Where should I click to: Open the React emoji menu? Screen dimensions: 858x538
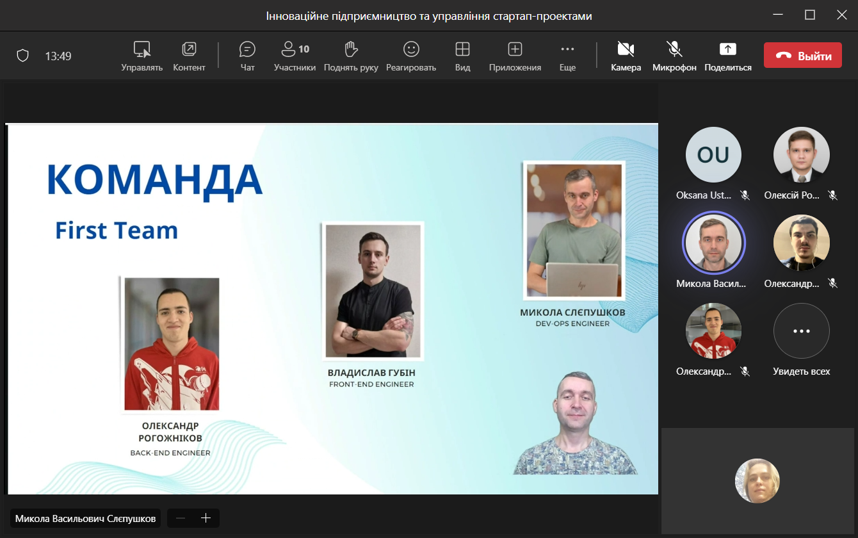pos(410,56)
